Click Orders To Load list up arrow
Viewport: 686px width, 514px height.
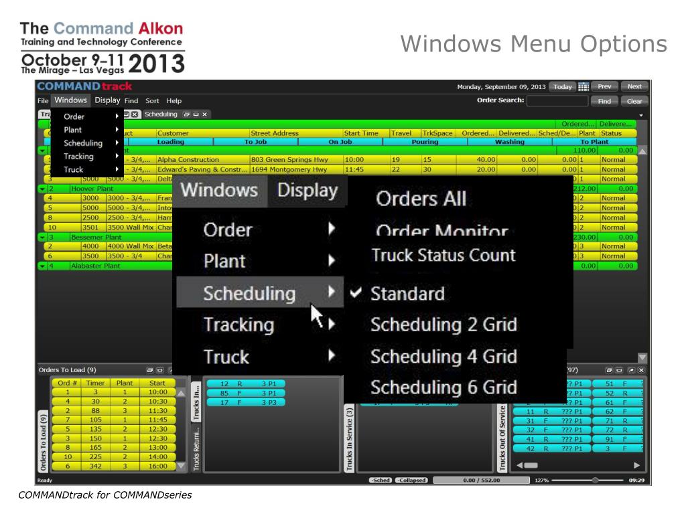click(181, 393)
